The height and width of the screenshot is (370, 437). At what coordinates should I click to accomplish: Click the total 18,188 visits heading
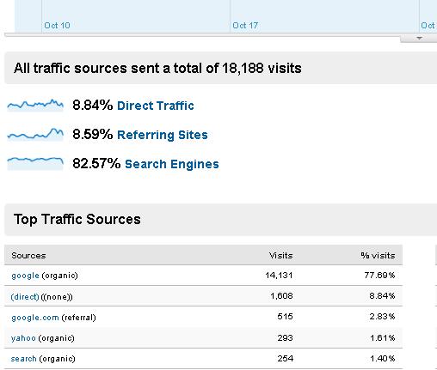coord(157,68)
